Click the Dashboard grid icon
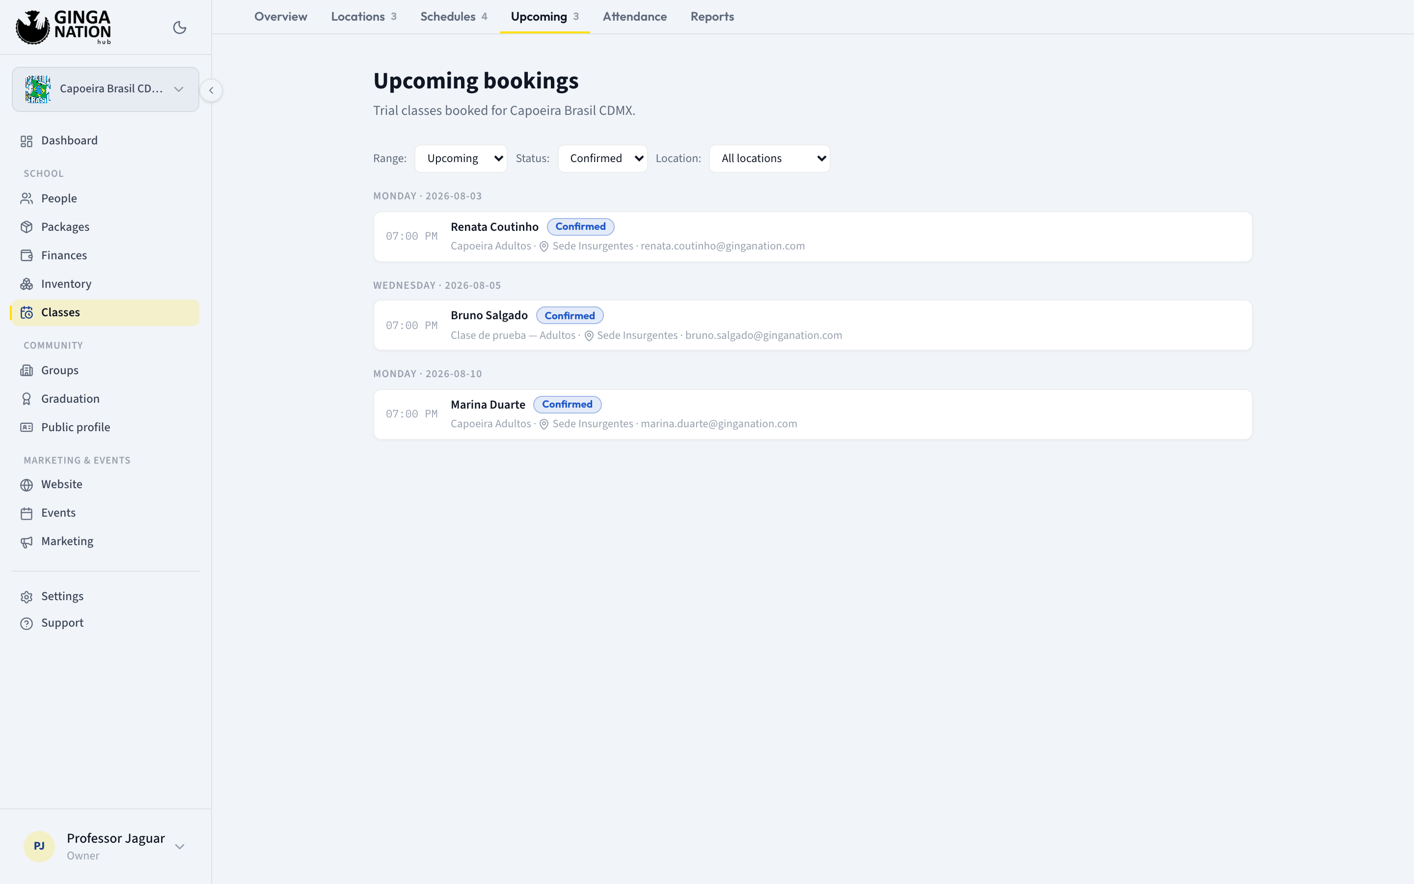1414x884 pixels. [x=27, y=141]
